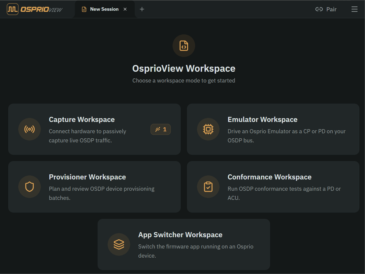
Task: Open the Provisioner Workspace card
Action: (94, 187)
